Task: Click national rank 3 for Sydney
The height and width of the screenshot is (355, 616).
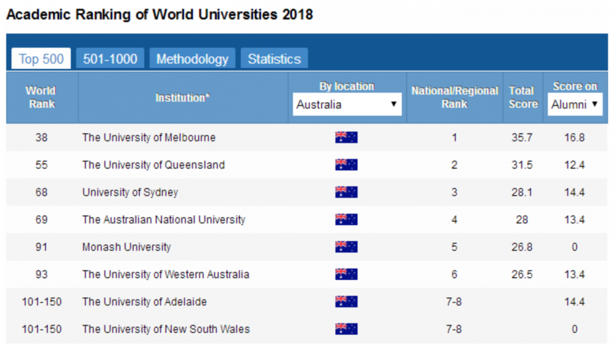Action: [x=454, y=192]
